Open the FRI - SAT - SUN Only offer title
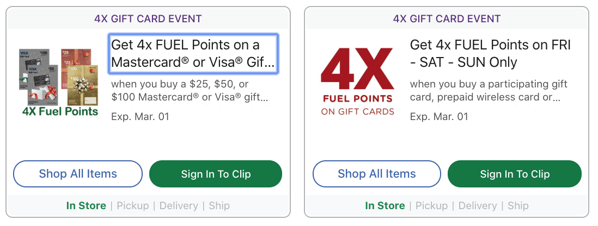 pos(490,54)
